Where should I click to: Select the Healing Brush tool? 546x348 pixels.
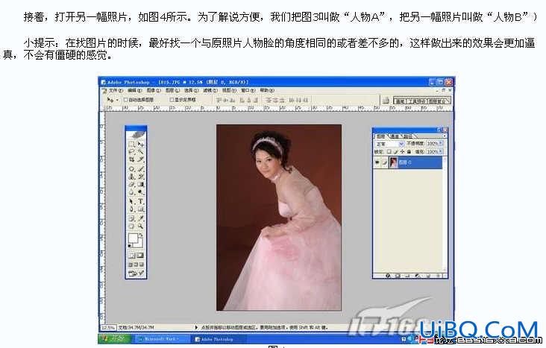click(x=131, y=168)
